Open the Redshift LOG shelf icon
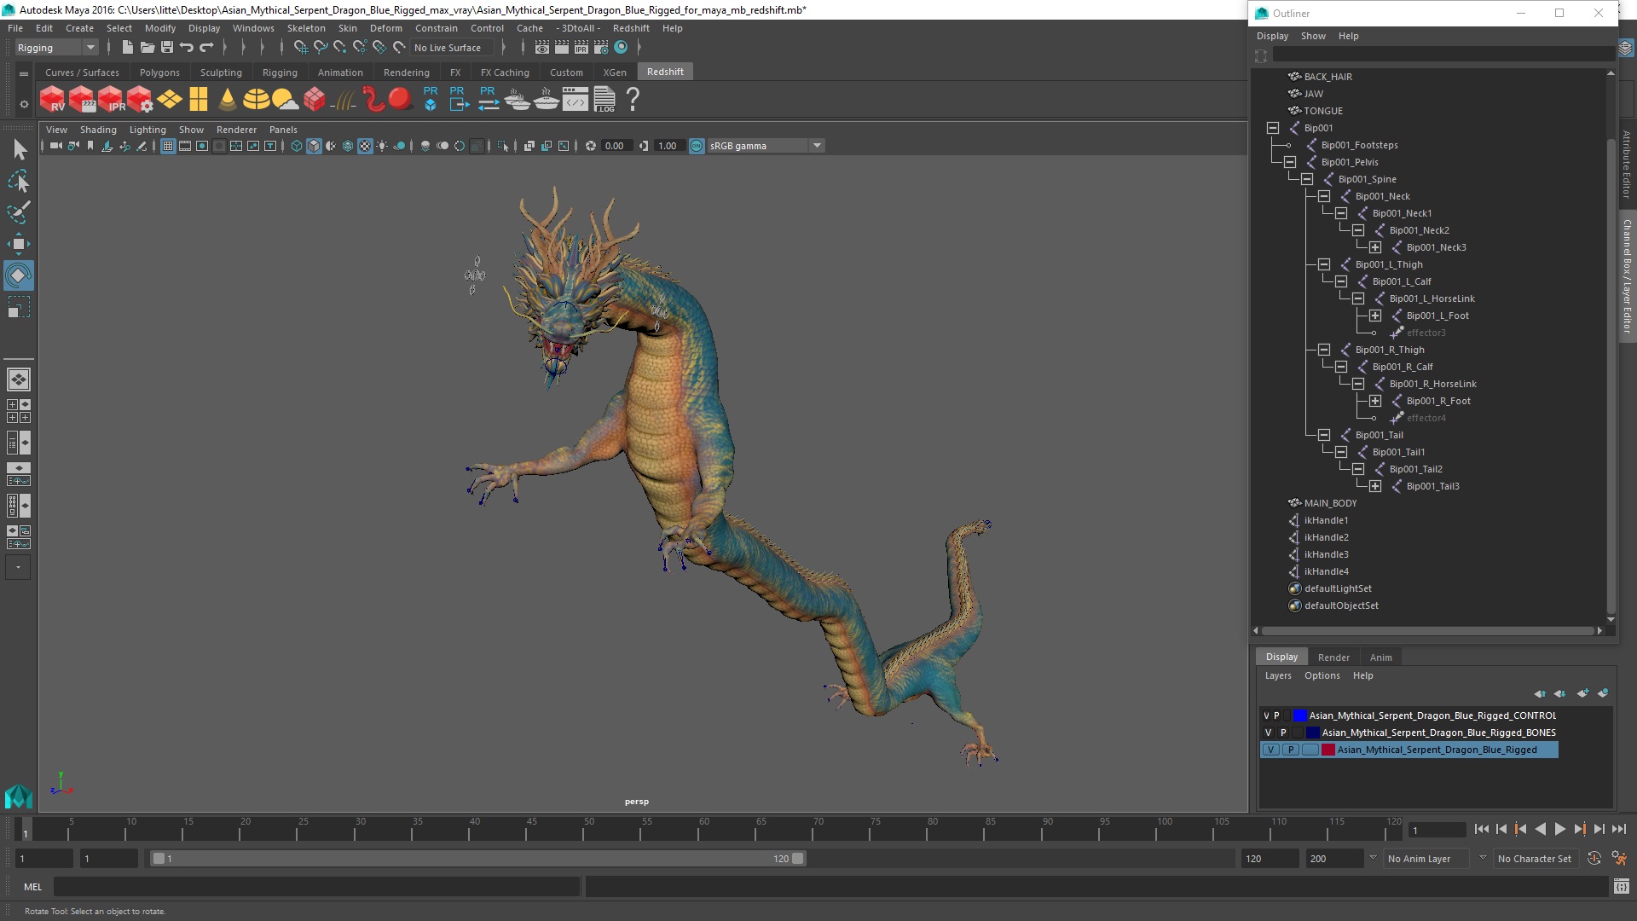 (604, 100)
